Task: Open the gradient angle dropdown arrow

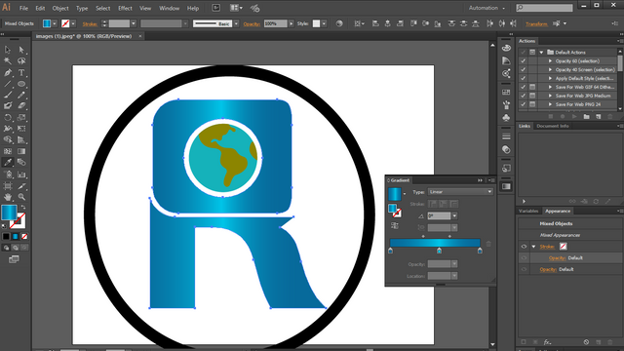Action: (454, 215)
